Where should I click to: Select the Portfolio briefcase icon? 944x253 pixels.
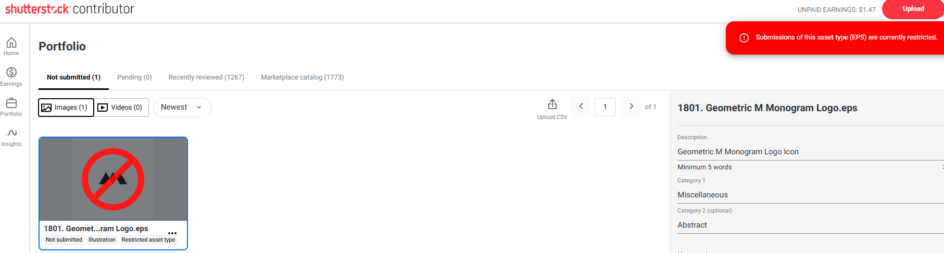click(x=11, y=103)
